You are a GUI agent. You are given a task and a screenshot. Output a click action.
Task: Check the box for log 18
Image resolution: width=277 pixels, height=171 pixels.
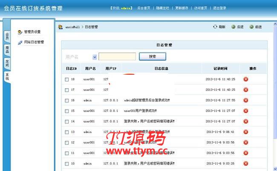[x=67, y=79]
